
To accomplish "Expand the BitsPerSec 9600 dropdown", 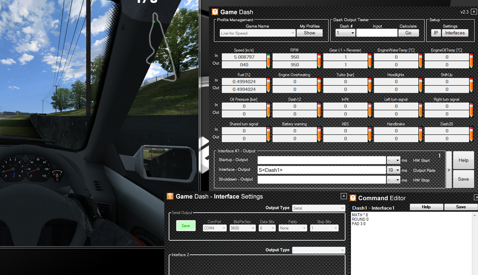I will click(x=242, y=228).
